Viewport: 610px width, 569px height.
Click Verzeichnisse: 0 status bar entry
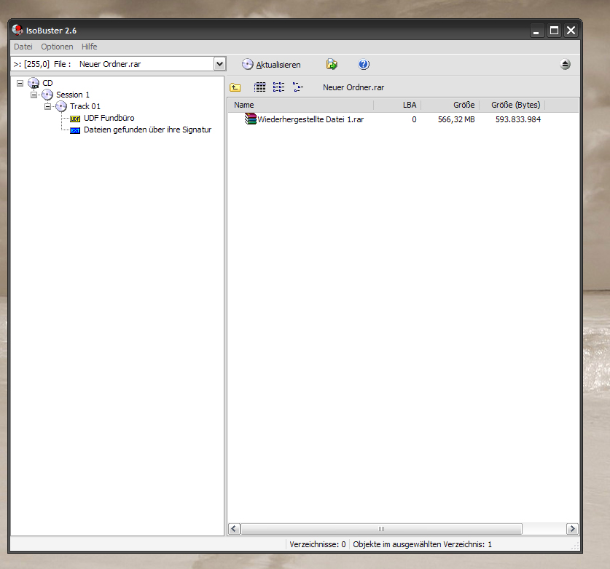click(x=318, y=544)
